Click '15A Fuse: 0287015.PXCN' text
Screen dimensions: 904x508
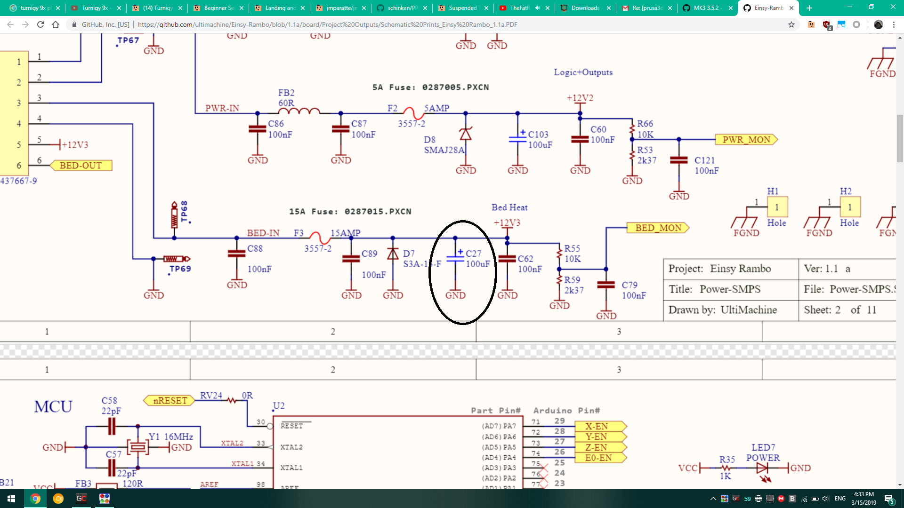(x=350, y=212)
